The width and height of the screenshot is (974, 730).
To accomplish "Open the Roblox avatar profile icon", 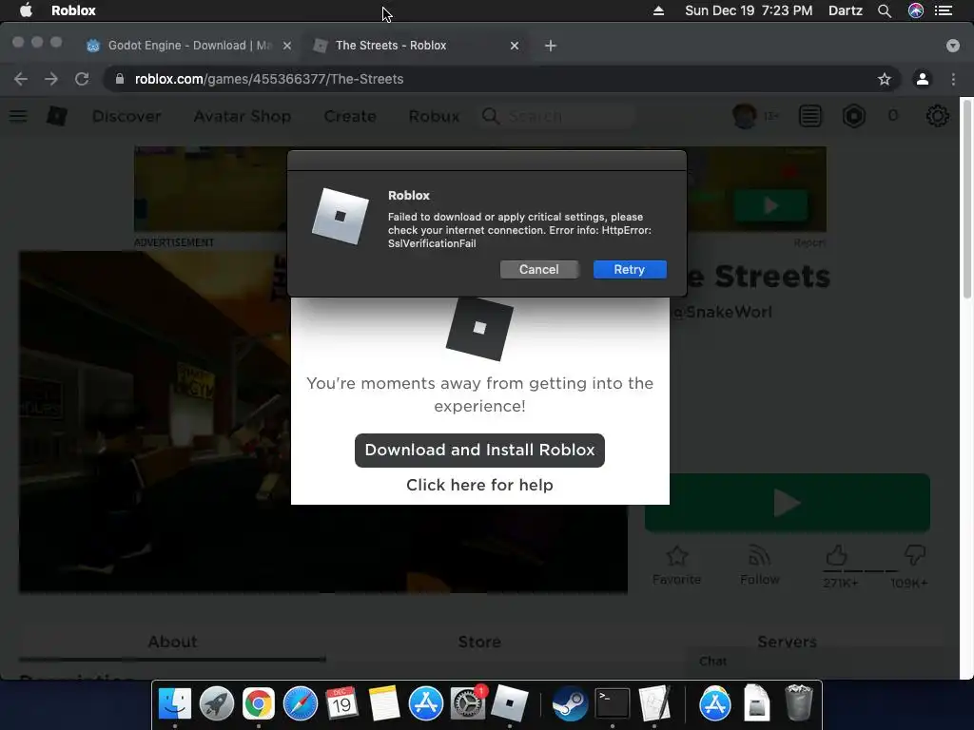I will coord(744,116).
